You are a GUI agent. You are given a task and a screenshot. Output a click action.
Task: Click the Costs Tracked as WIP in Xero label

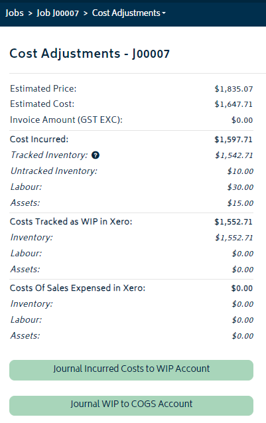pos(71,222)
